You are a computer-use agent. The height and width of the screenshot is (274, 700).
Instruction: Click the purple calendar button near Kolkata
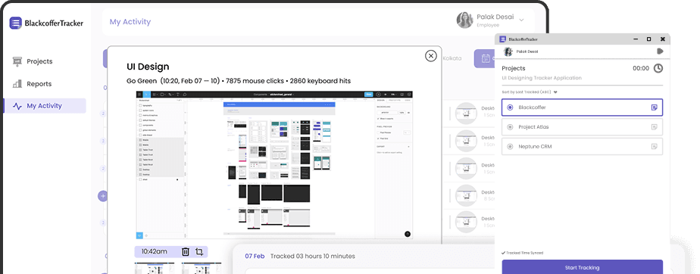[485, 58]
